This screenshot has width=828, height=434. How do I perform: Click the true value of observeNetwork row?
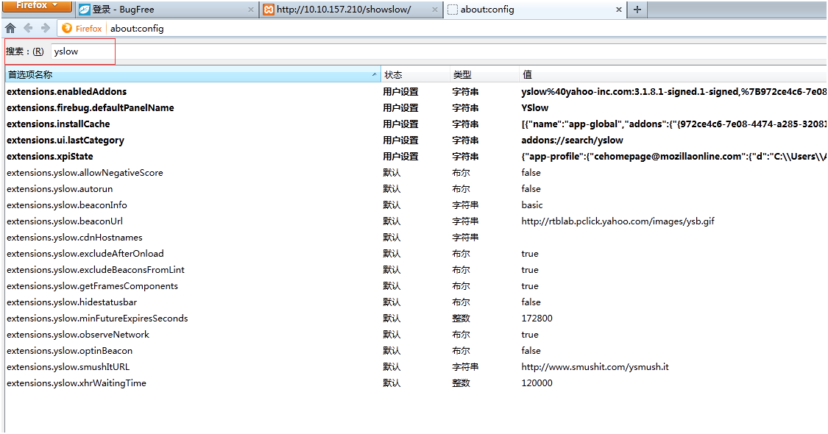[530, 334]
